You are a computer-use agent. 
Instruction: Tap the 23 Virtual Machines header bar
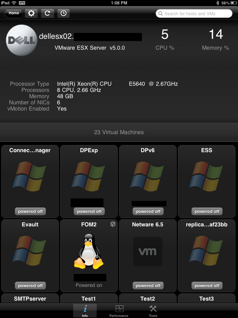(x=119, y=132)
